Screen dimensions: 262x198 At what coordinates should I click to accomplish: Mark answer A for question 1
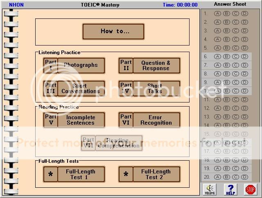pyautogui.click(x=217, y=14)
